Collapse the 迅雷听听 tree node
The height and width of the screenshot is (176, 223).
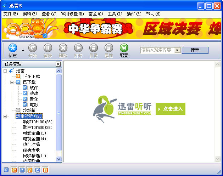(x=5, y=117)
